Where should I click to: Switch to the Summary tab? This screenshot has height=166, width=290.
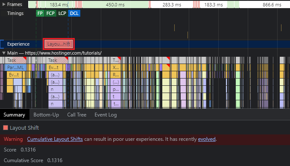[15, 115]
